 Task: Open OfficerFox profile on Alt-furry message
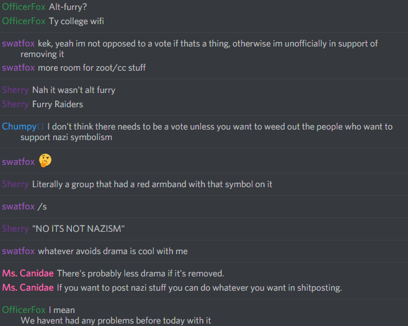[24, 7]
